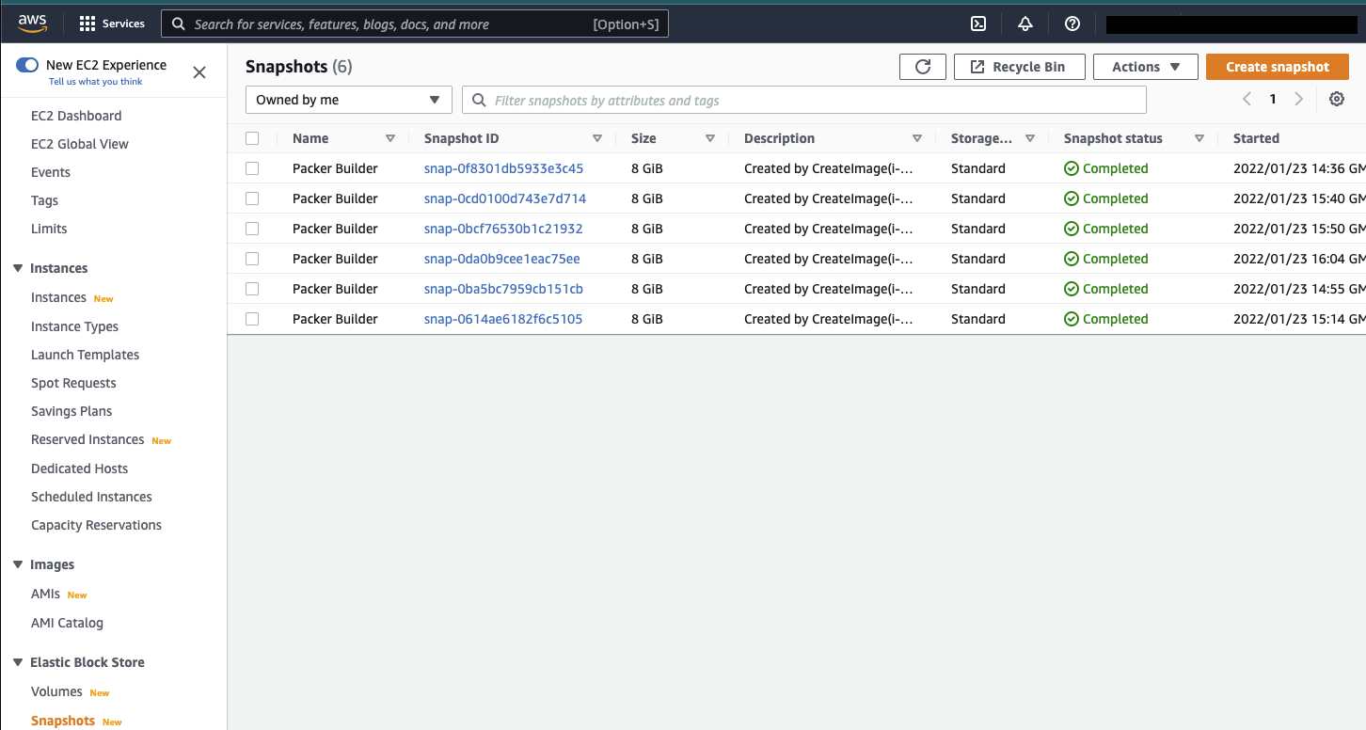This screenshot has width=1366, height=730.
Task: Open Scheduled Instances in the sidebar
Action: (x=91, y=497)
